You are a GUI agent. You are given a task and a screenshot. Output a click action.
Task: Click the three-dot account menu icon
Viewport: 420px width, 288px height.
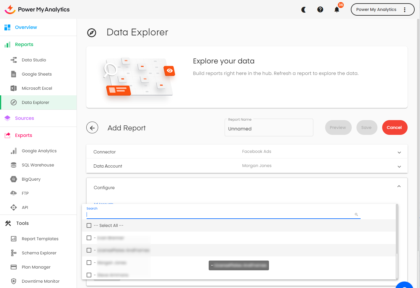(x=405, y=10)
